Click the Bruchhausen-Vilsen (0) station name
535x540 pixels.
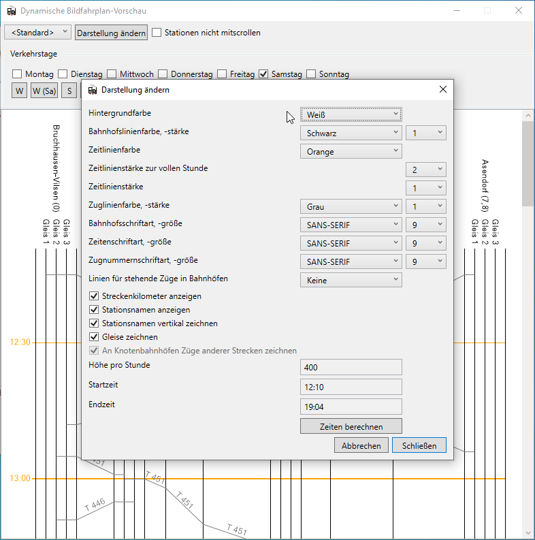point(56,168)
